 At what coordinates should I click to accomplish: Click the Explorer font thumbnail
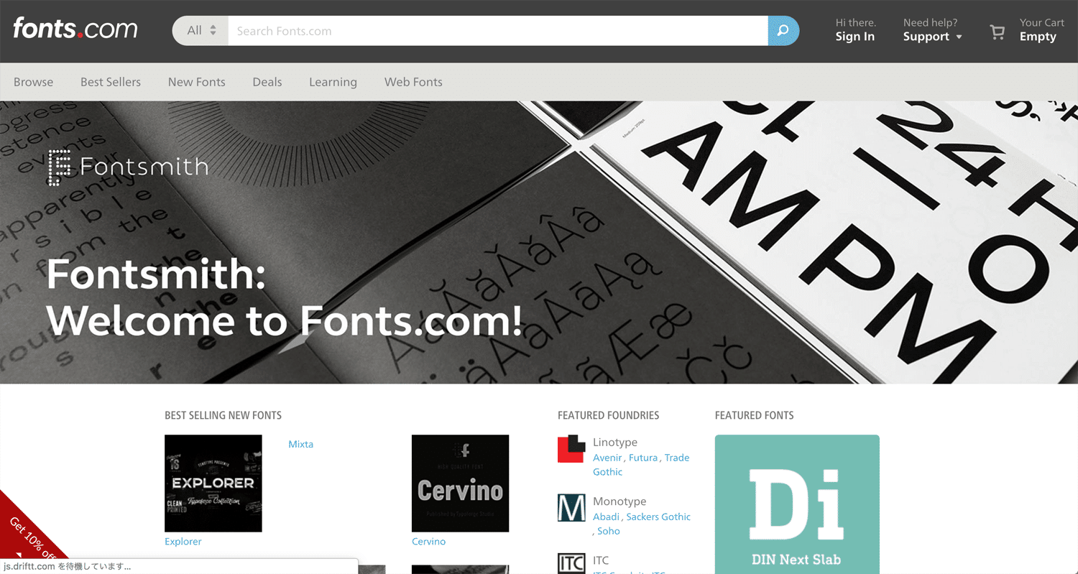pyautogui.click(x=213, y=483)
